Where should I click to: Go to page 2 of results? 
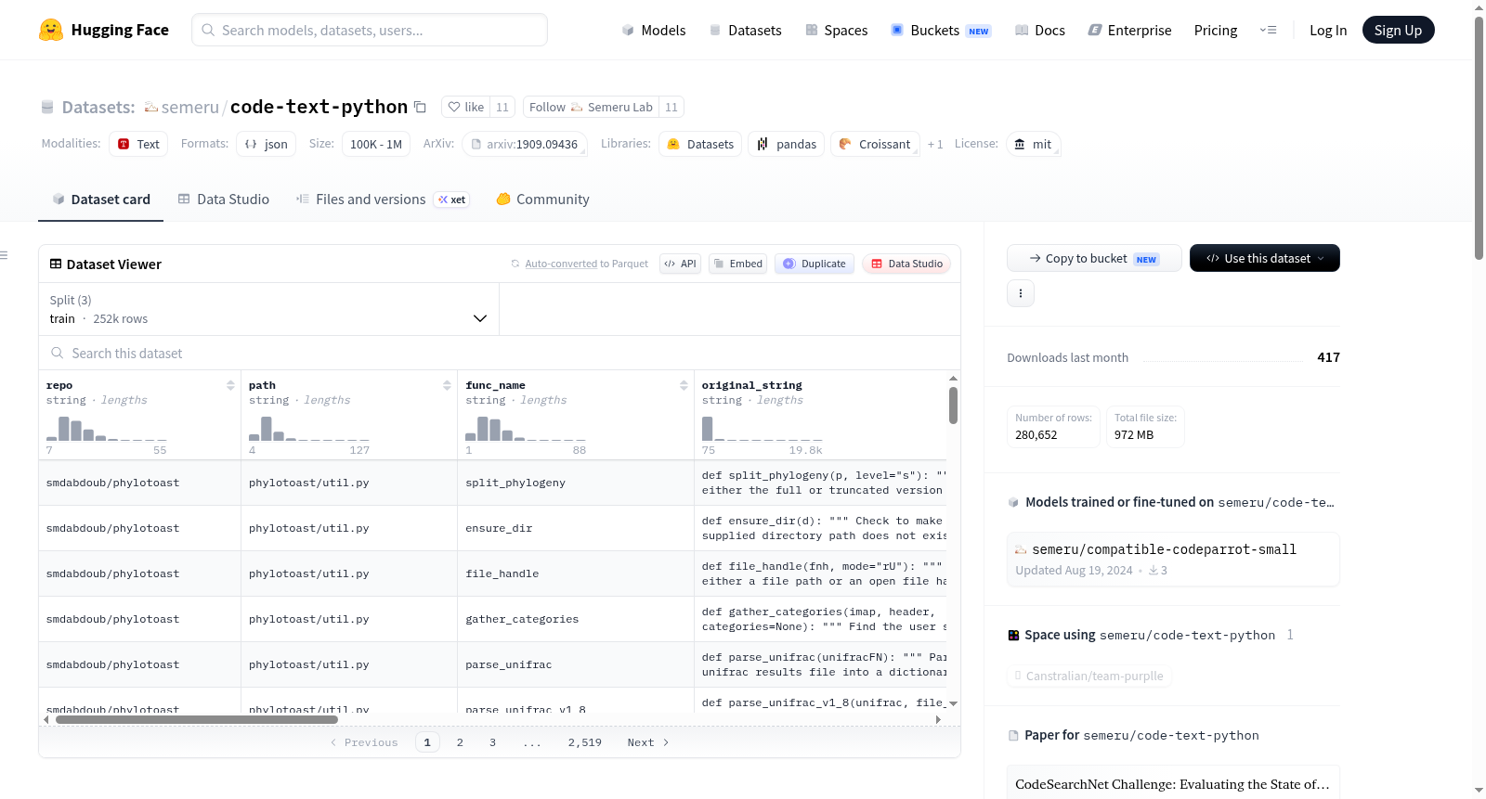tap(460, 742)
